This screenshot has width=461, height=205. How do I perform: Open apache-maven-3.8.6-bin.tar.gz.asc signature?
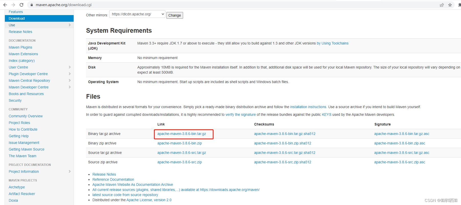coord(402,134)
